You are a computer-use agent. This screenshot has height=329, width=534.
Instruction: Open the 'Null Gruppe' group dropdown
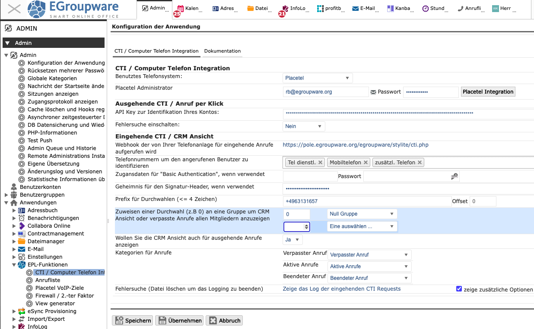pyautogui.click(x=362, y=214)
